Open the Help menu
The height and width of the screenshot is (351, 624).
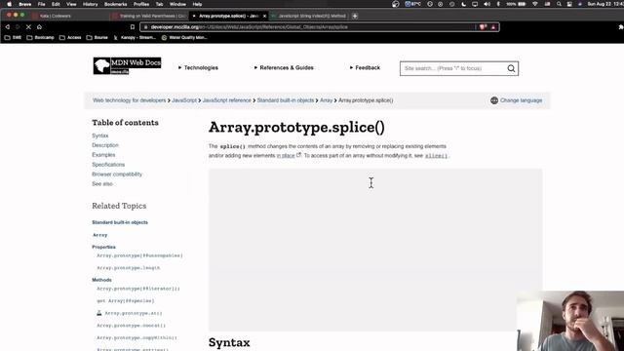pyautogui.click(x=197, y=4)
